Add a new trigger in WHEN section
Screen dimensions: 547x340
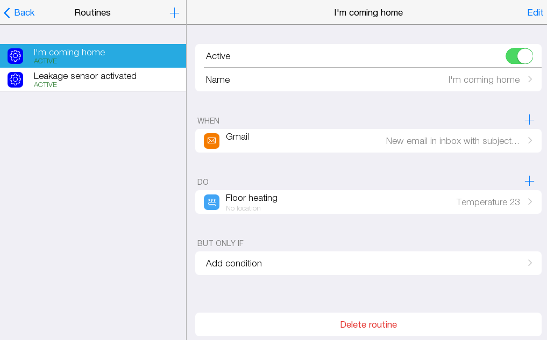529,120
